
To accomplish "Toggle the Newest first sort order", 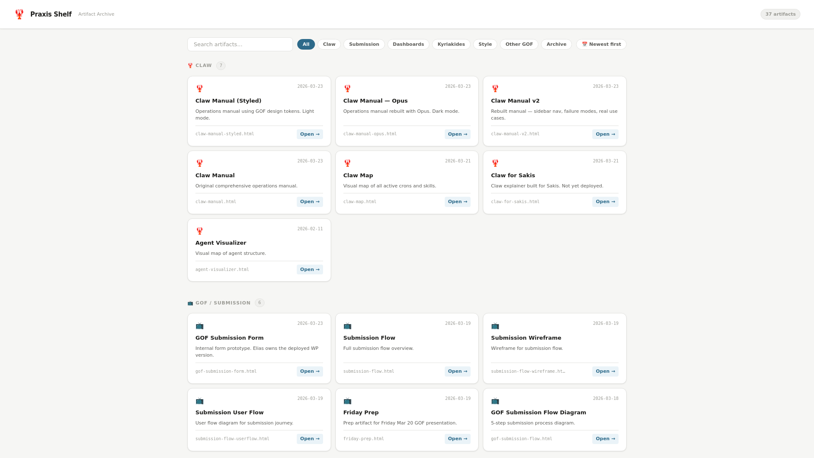I will [601, 45].
